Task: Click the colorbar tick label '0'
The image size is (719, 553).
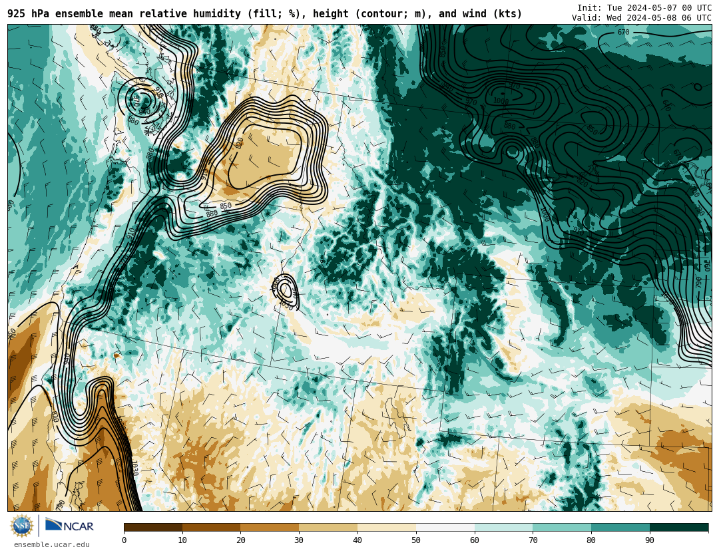Action: coord(124,540)
